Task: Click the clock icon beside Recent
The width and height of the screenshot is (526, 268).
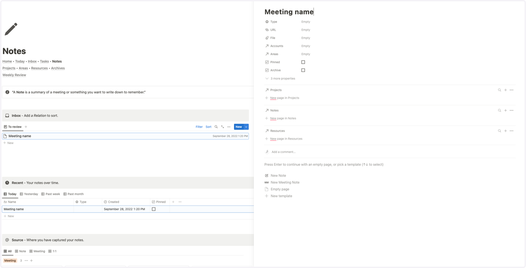Action: 7,182
